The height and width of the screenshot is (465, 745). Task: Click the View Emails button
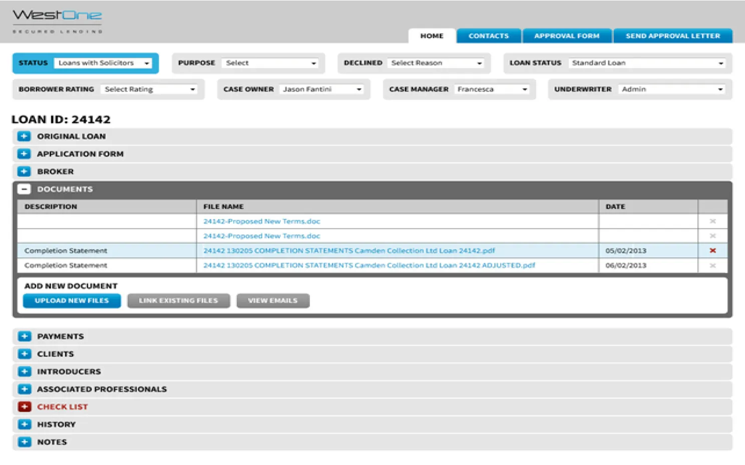pyautogui.click(x=272, y=300)
